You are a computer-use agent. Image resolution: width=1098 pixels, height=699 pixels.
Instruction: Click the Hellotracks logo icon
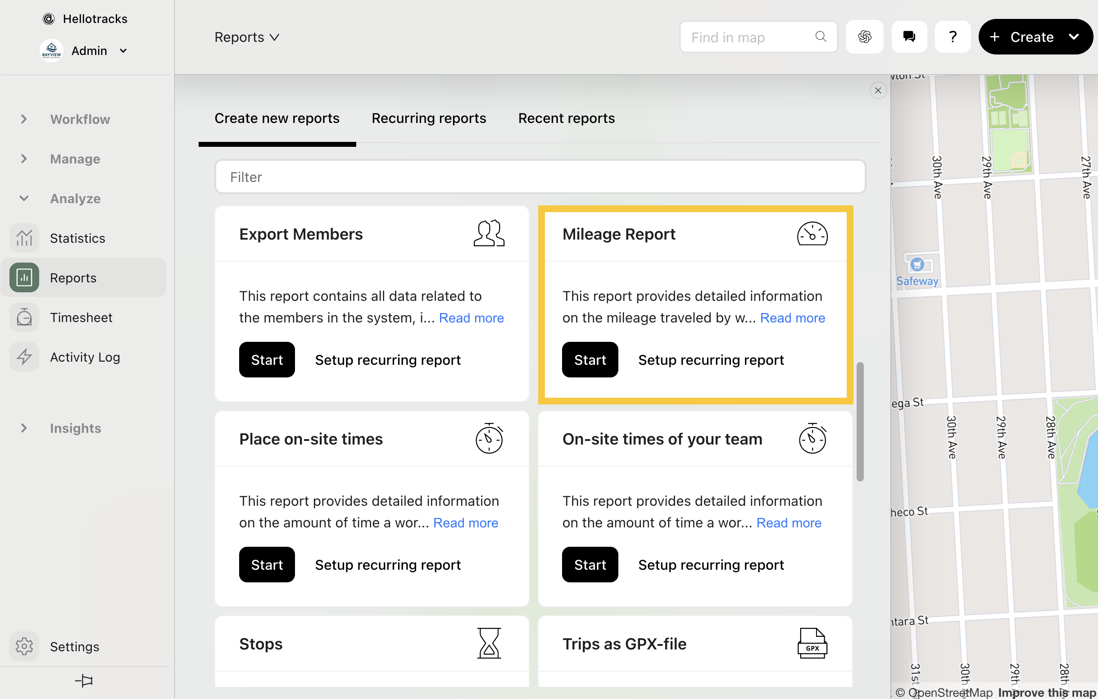point(49,19)
